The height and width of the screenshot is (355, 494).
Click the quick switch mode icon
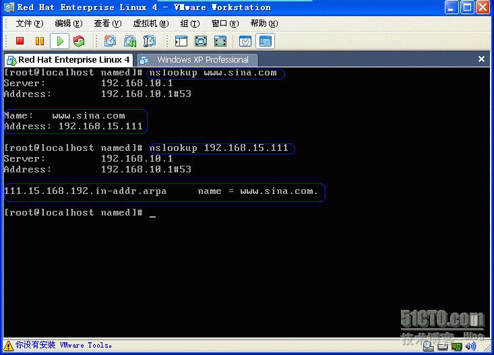click(x=220, y=41)
